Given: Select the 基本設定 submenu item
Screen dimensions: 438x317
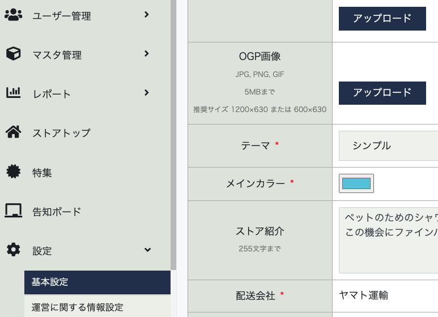Looking at the screenshot, I should point(97,282).
